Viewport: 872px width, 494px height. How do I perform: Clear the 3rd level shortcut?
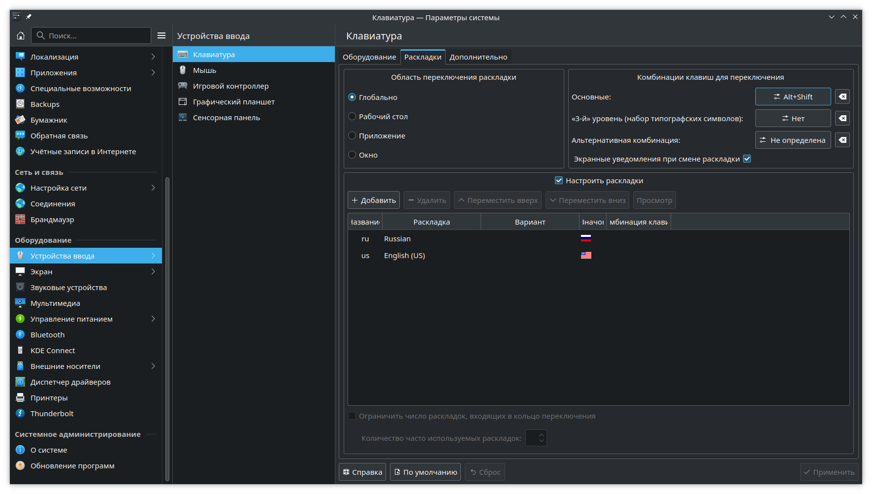pyautogui.click(x=842, y=118)
